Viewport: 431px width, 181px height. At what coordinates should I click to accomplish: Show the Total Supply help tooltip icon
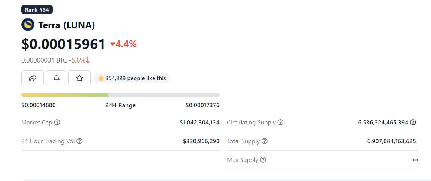(265, 141)
